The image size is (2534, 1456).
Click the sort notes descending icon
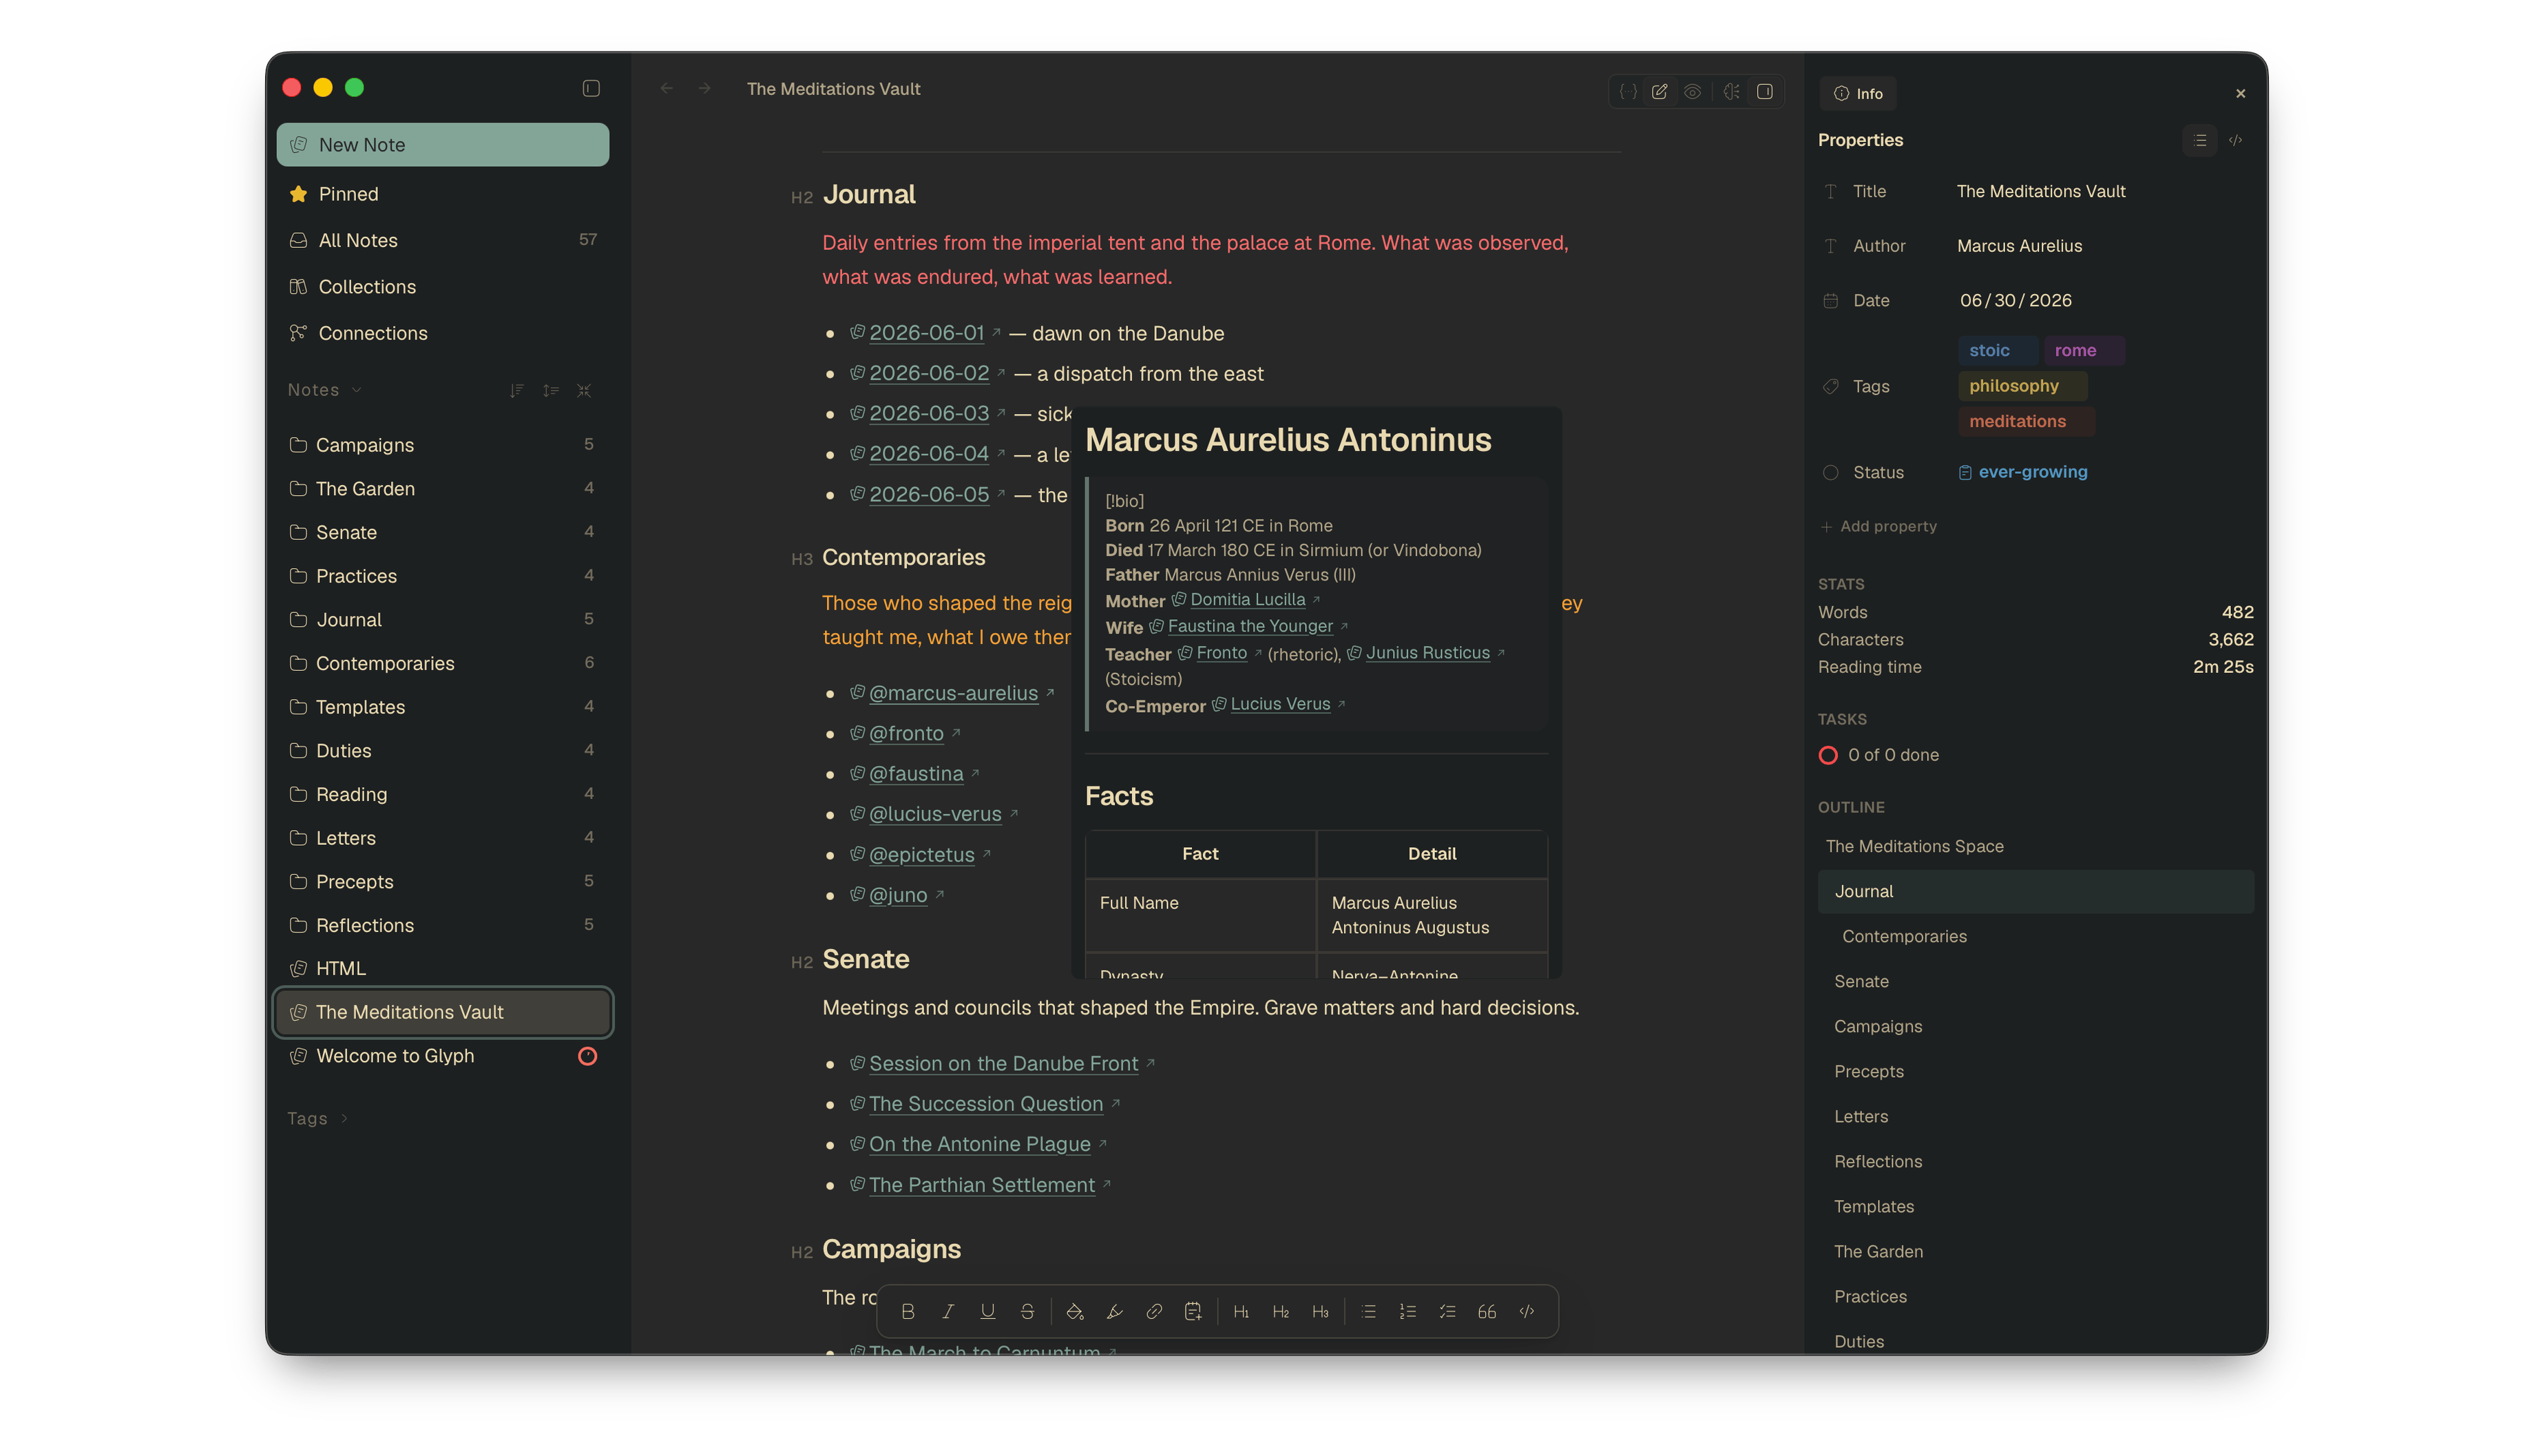[517, 390]
